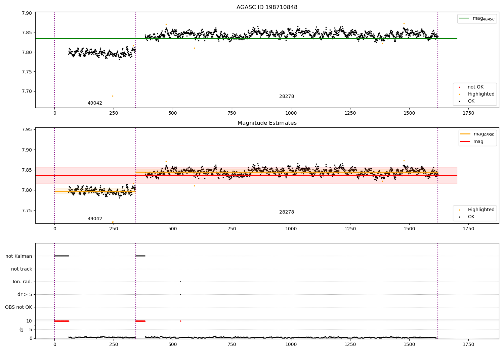Click the 'not Kalman' axis label
Viewport: 504px width, 352px height.
[x=19, y=256]
